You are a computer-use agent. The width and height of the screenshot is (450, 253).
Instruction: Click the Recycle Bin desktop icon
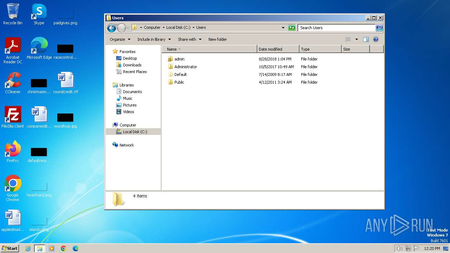tap(13, 14)
